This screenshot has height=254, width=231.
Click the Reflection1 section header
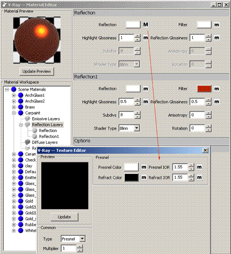point(152,77)
